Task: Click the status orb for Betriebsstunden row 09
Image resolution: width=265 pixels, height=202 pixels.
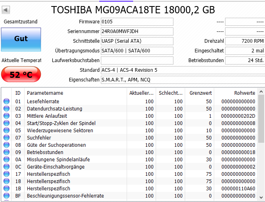Action: (x=6, y=152)
